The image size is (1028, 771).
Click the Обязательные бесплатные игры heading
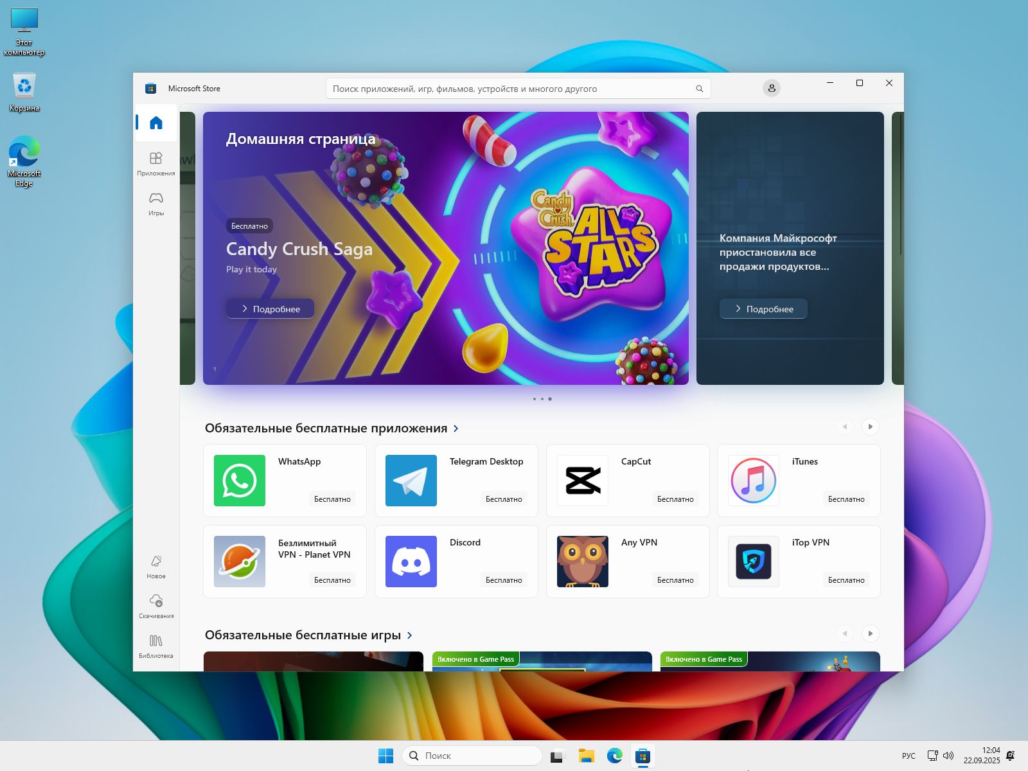tap(303, 635)
